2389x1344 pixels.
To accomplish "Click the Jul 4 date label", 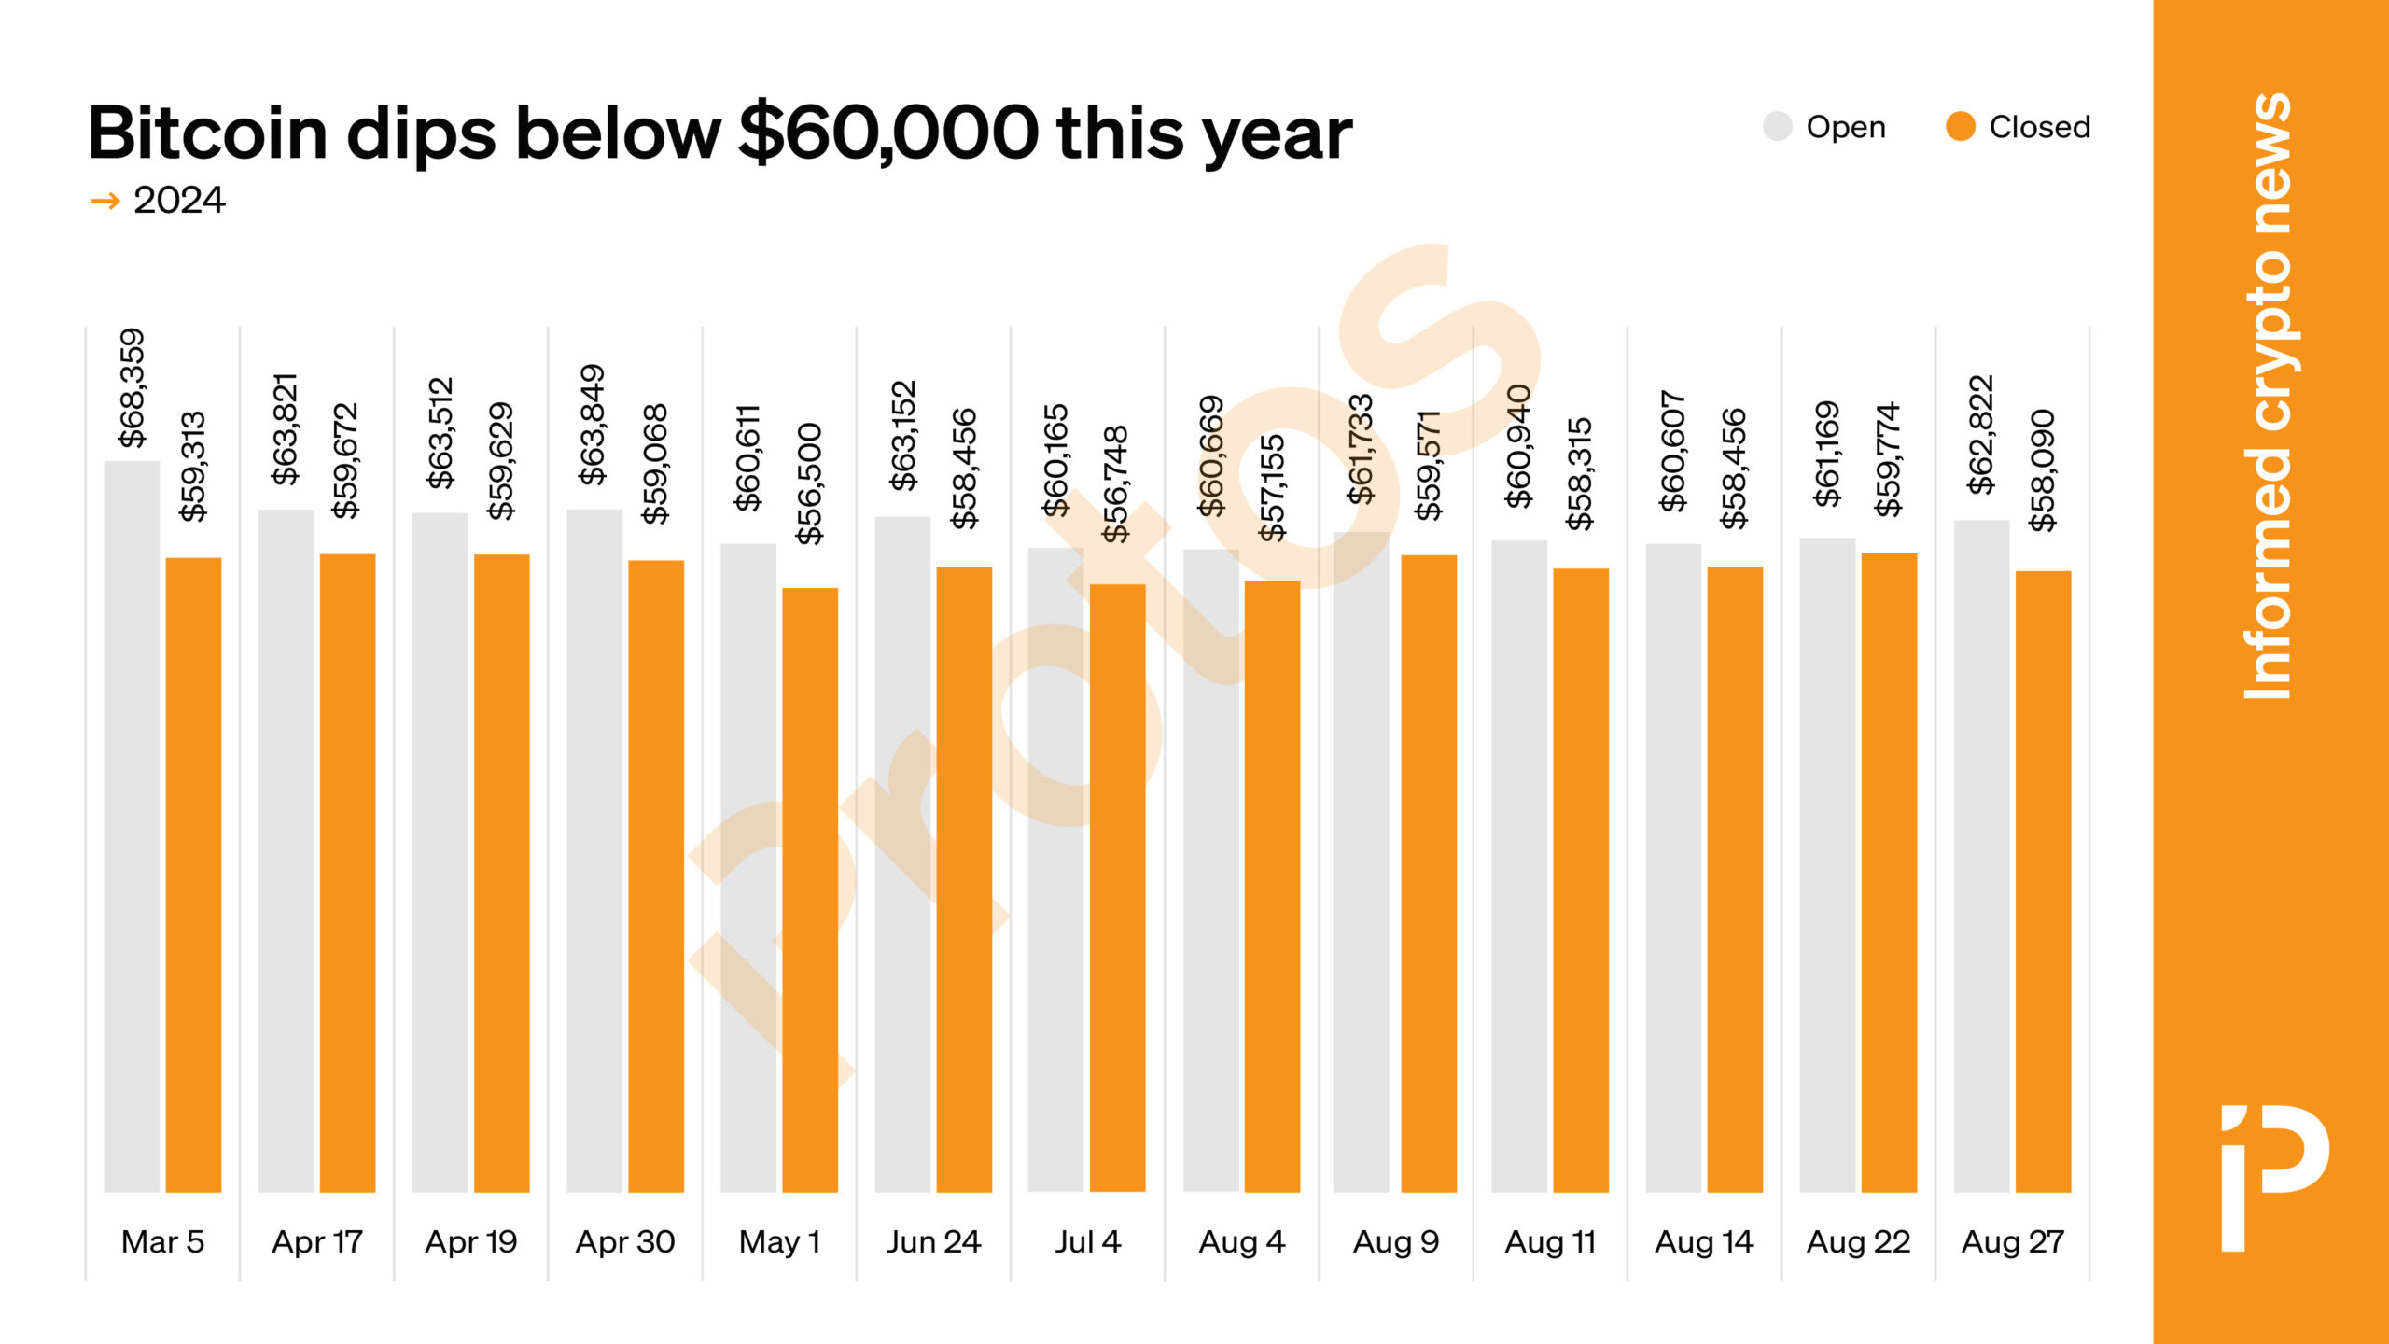I will coord(1087,1242).
